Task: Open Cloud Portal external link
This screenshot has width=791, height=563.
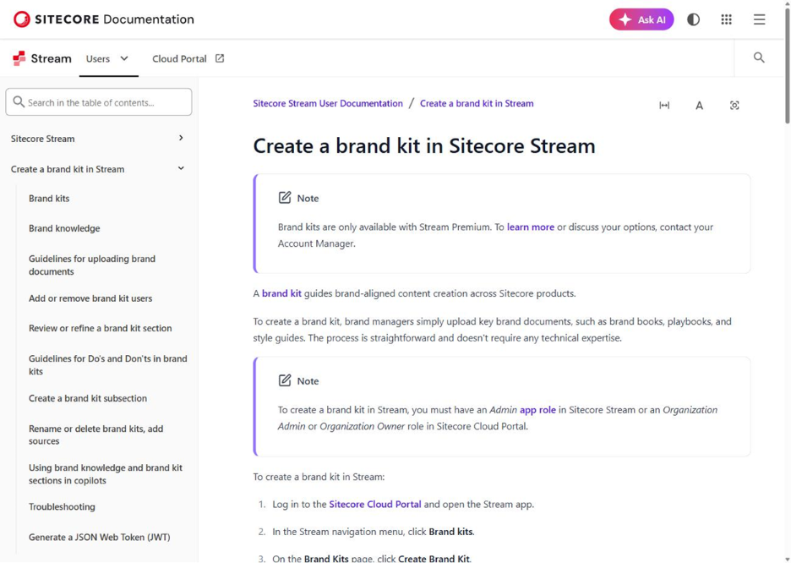Action: click(x=180, y=59)
